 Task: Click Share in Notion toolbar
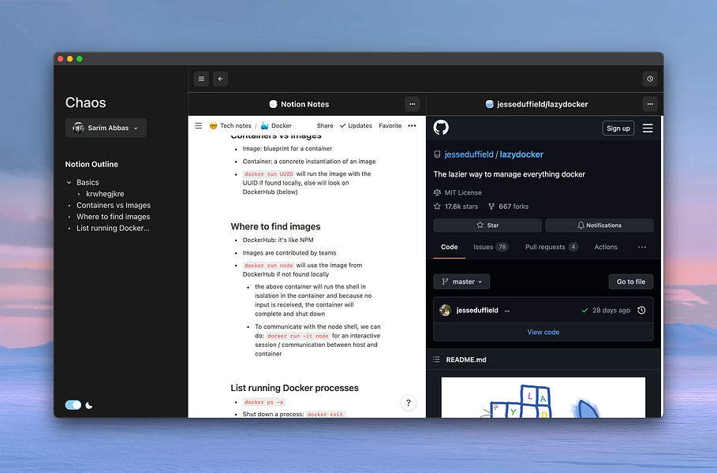pyautogui.click(x=325, y=125)
